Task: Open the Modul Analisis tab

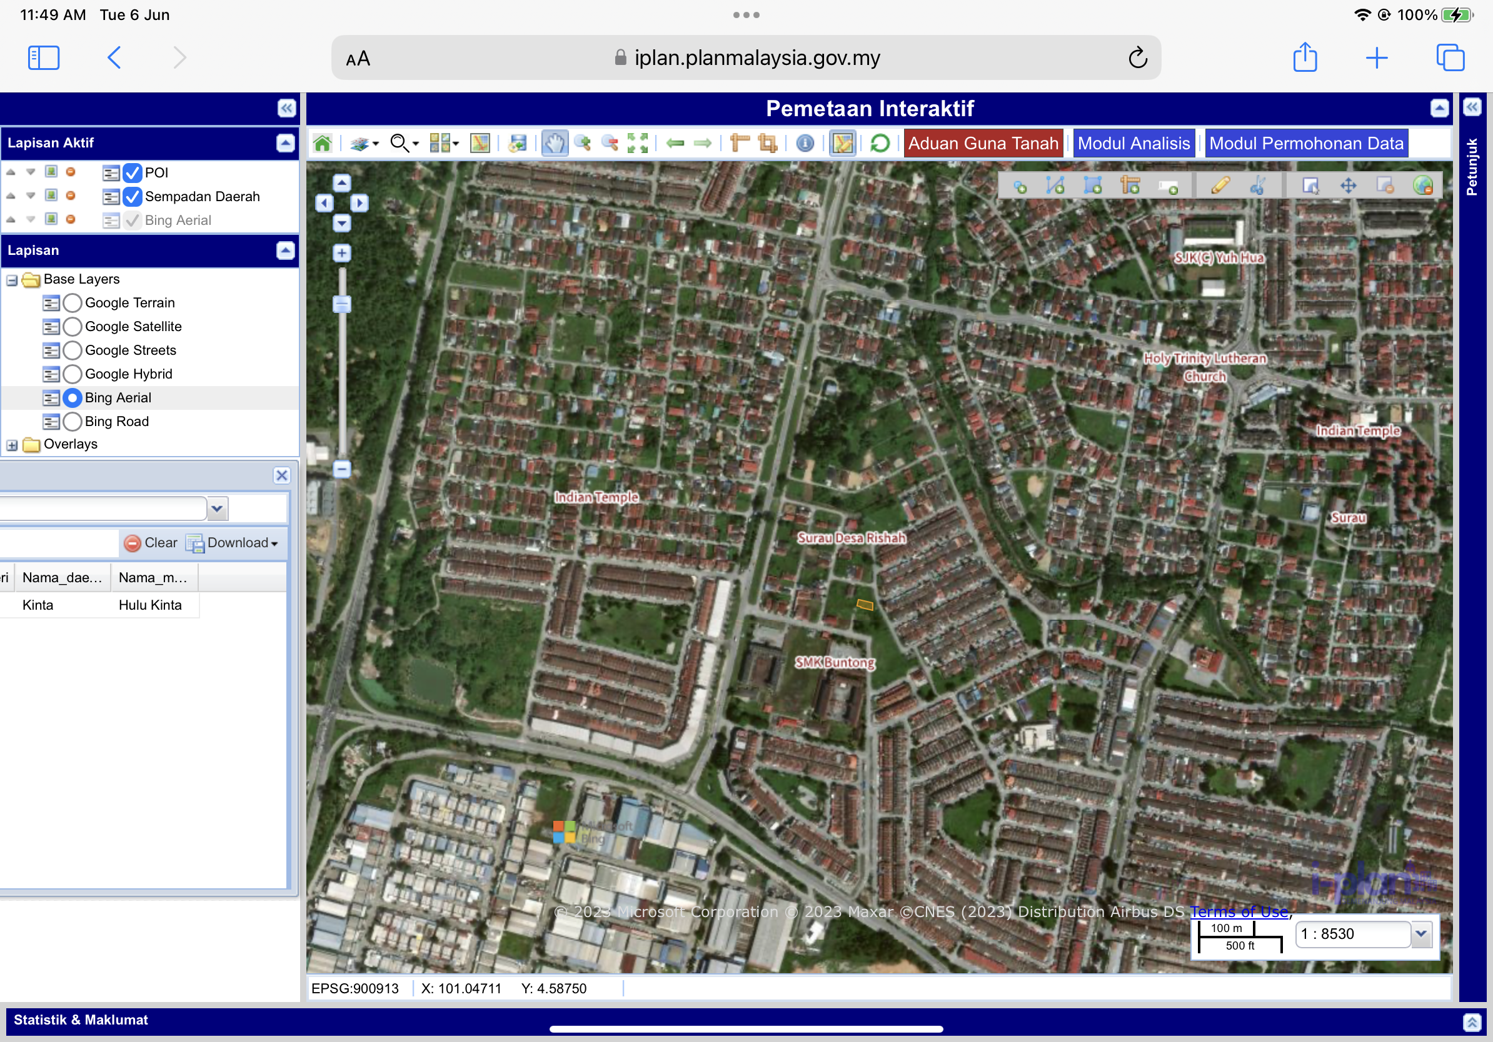Action: (1134, 143)
